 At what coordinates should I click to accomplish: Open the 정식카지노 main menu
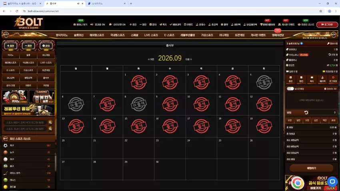point(62,35)
